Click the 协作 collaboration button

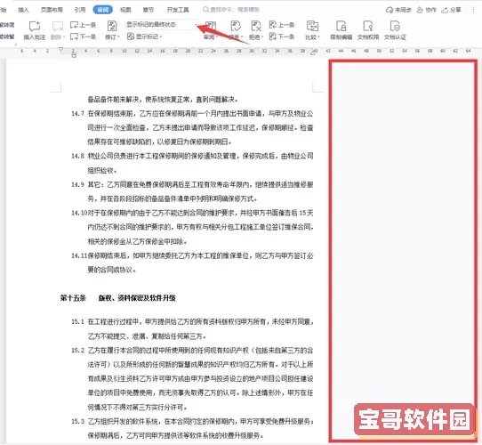coord(427,10)
